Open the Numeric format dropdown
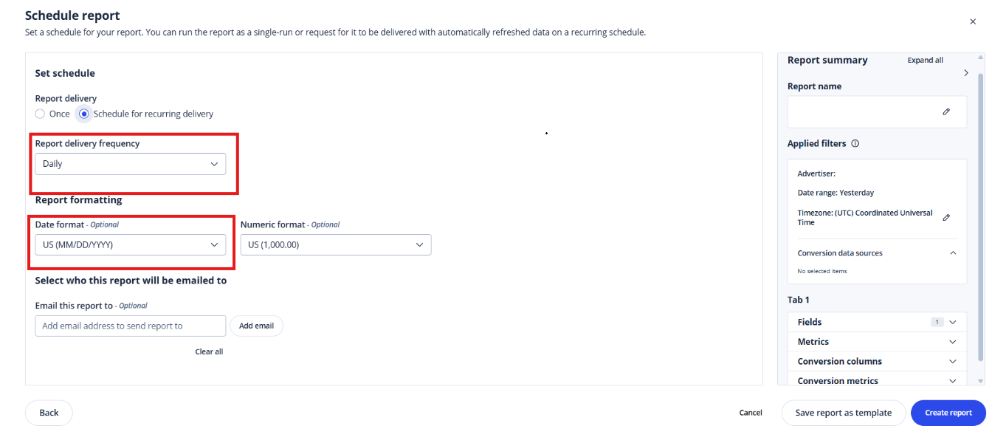 (336, 244)
